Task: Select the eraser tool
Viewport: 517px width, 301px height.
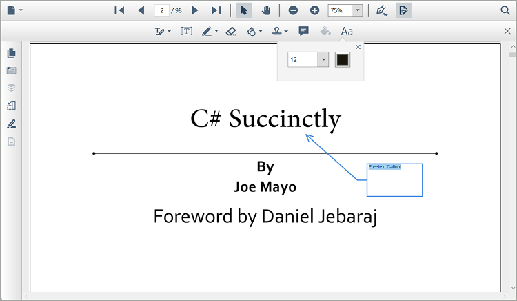Action: pyautogui.click(x=231, y=31)
